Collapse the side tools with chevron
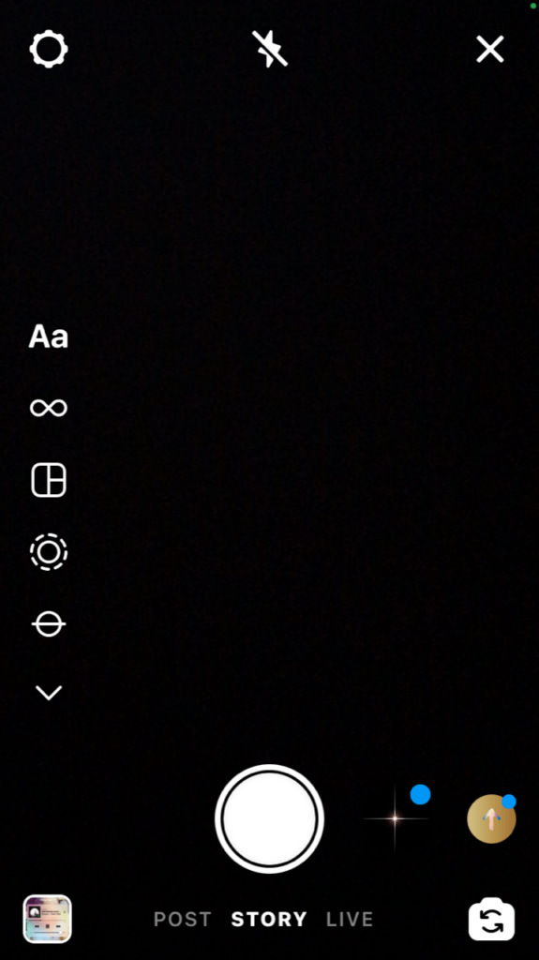This screenshot has height=960, width=539. pyautogui.click(x=49, y=693)
